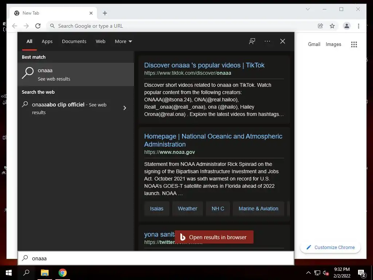Open the NOAA Homepage result link
Image resolution: width=373 pixels, height=280 pixels.
tap(213, 140)
